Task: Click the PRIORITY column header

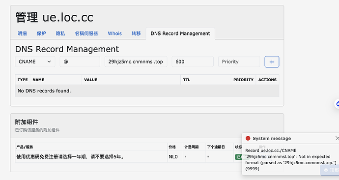Action: 243,80
